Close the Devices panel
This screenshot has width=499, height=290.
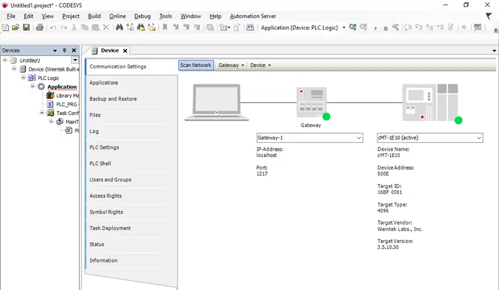tap(74, 50)
